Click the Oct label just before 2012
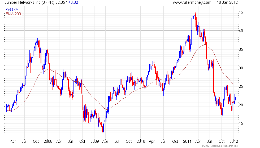This screenshot has height=148, width=260. pyautogui.click(x=222, y=142)
